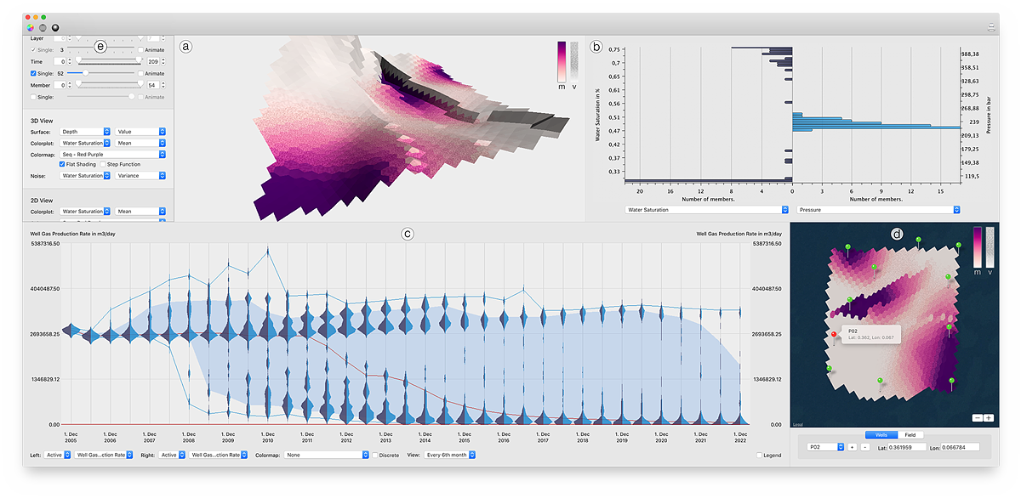The width and height of the screenshot is (1021, 498).
Task: Enable the Step Function checkbox
Action: click(x=103, y=164)
